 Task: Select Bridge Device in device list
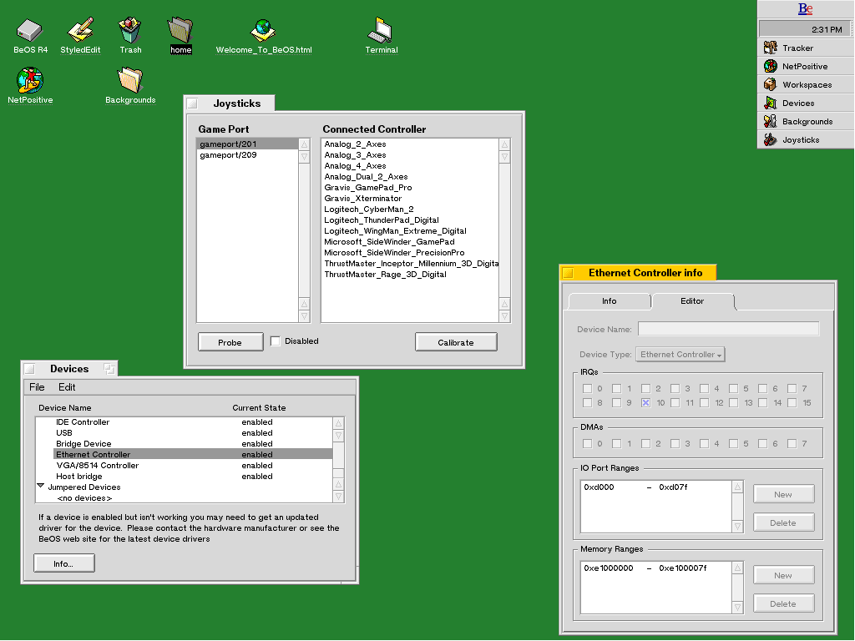click(193, 444)
